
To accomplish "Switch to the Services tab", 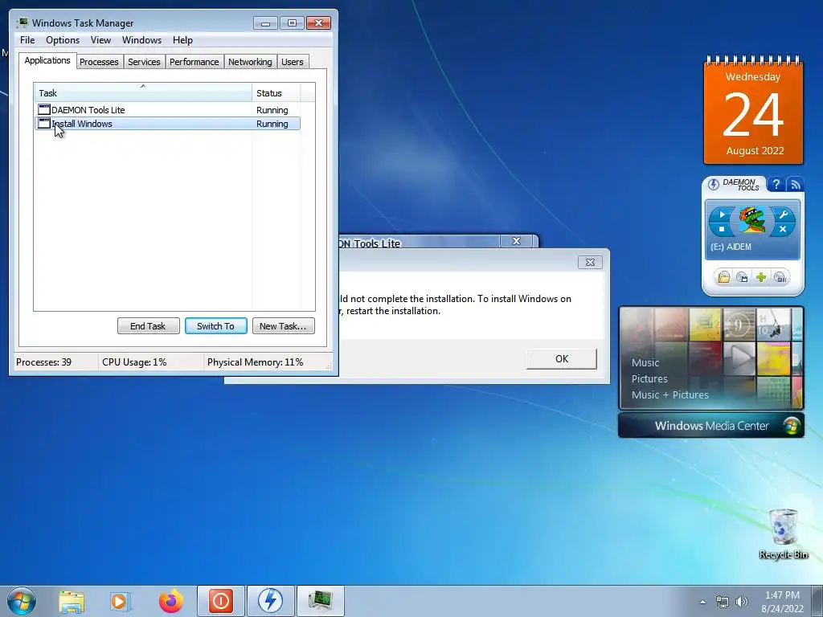I will click(145, 62).
